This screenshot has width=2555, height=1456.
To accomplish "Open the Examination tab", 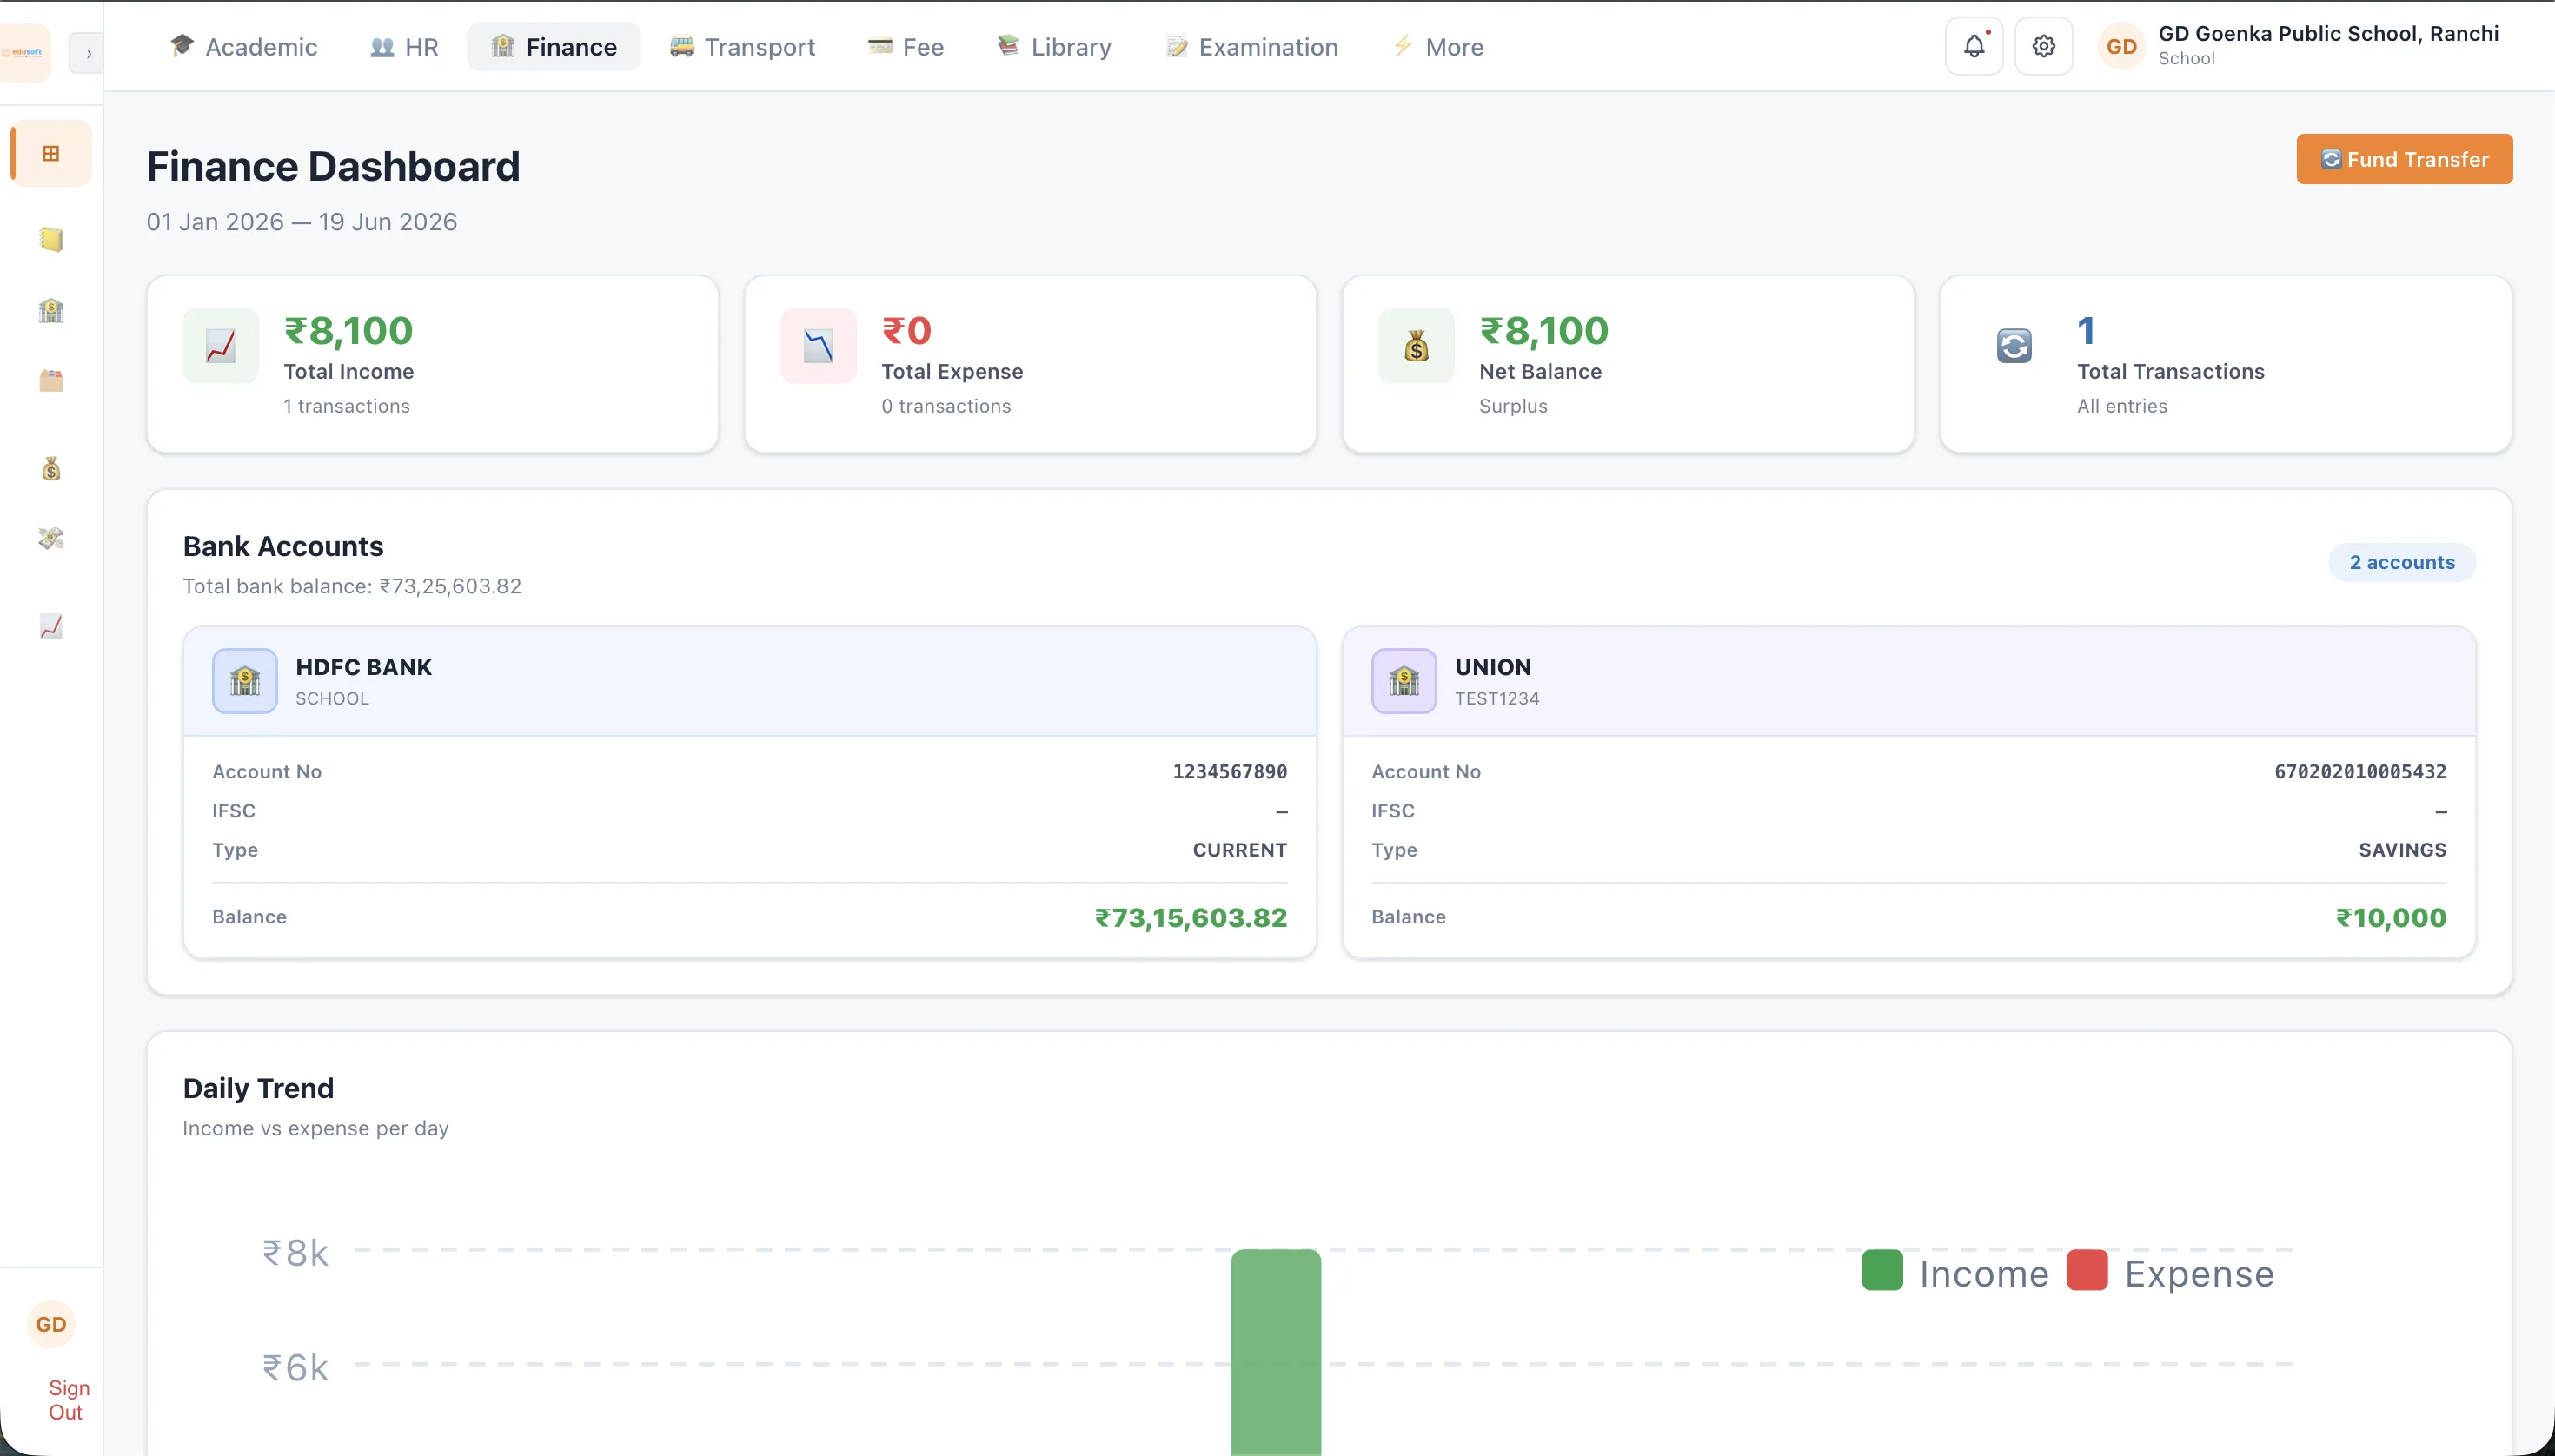I will [x=1251, y=47].
